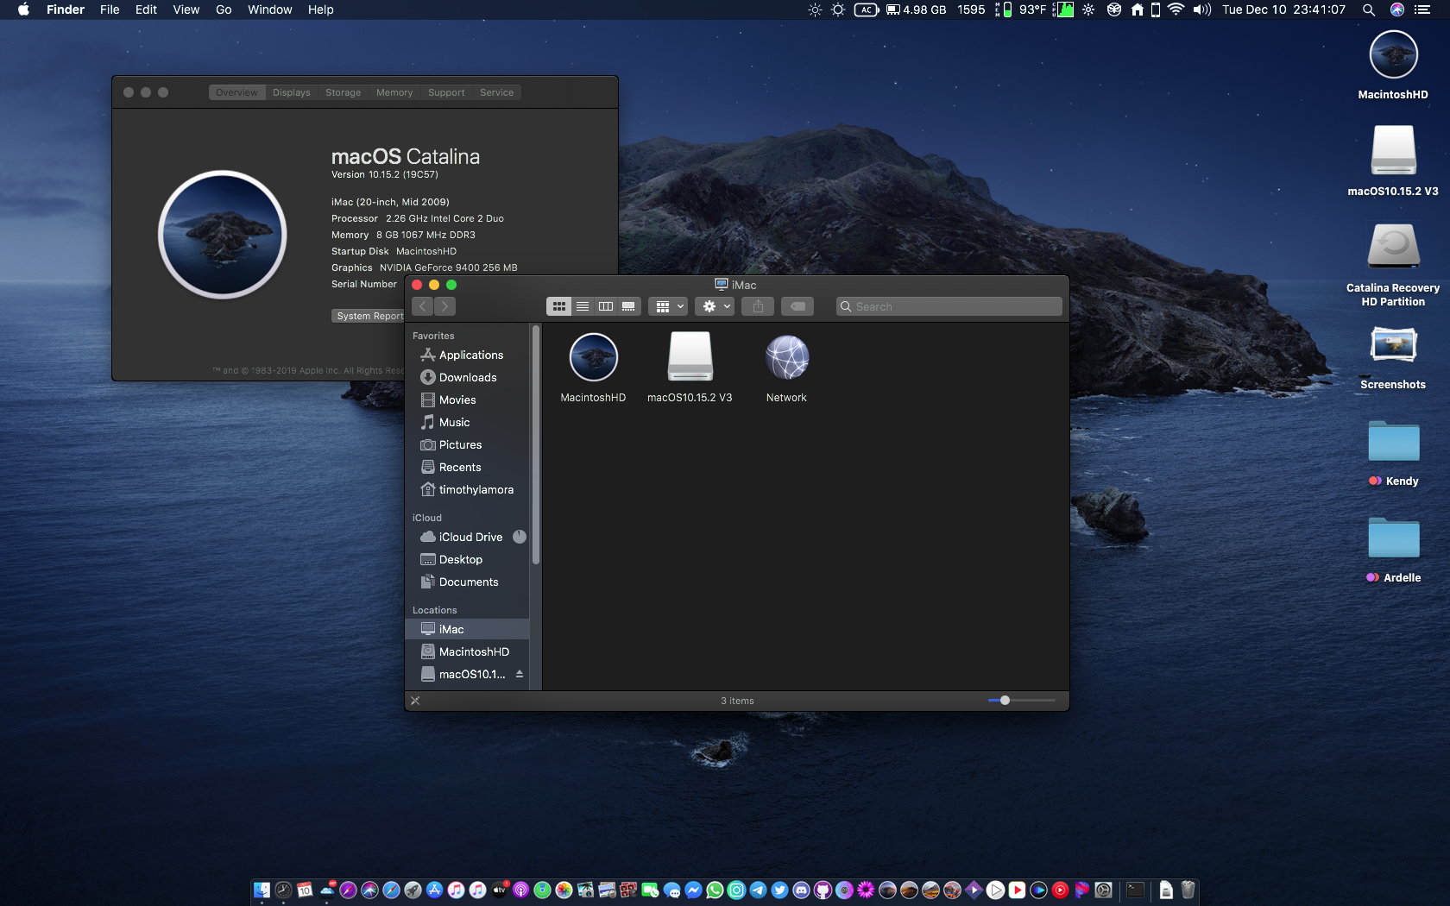Click the path tool icon in status bar
This screenshot has width=1450, height=906.
tap(415, 701)
